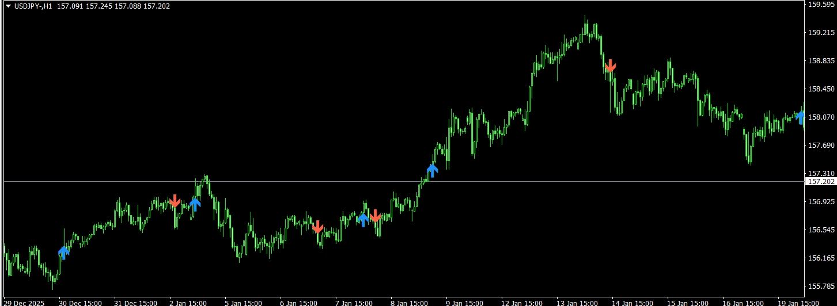Click the red down arrow near 14 Jan 15:00
837x306 pixels.
[611, 65]
